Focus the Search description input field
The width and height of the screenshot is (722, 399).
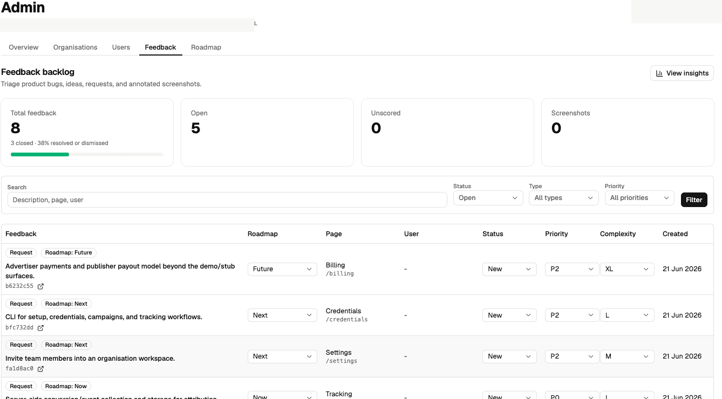pyautogui.click(x=227, y=200)
